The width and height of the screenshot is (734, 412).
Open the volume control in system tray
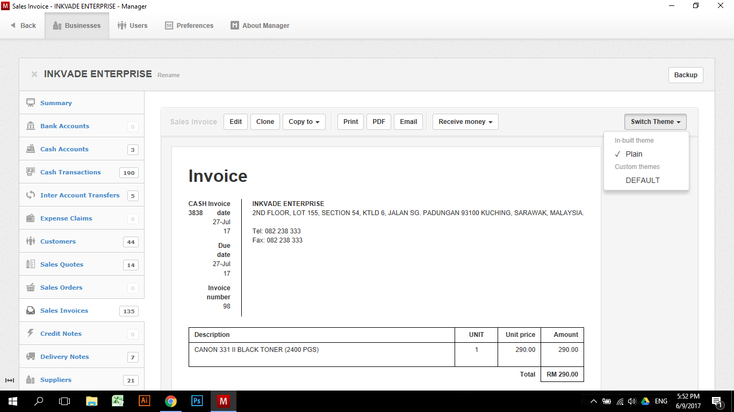pyautogui.click(x=632, y=401)
